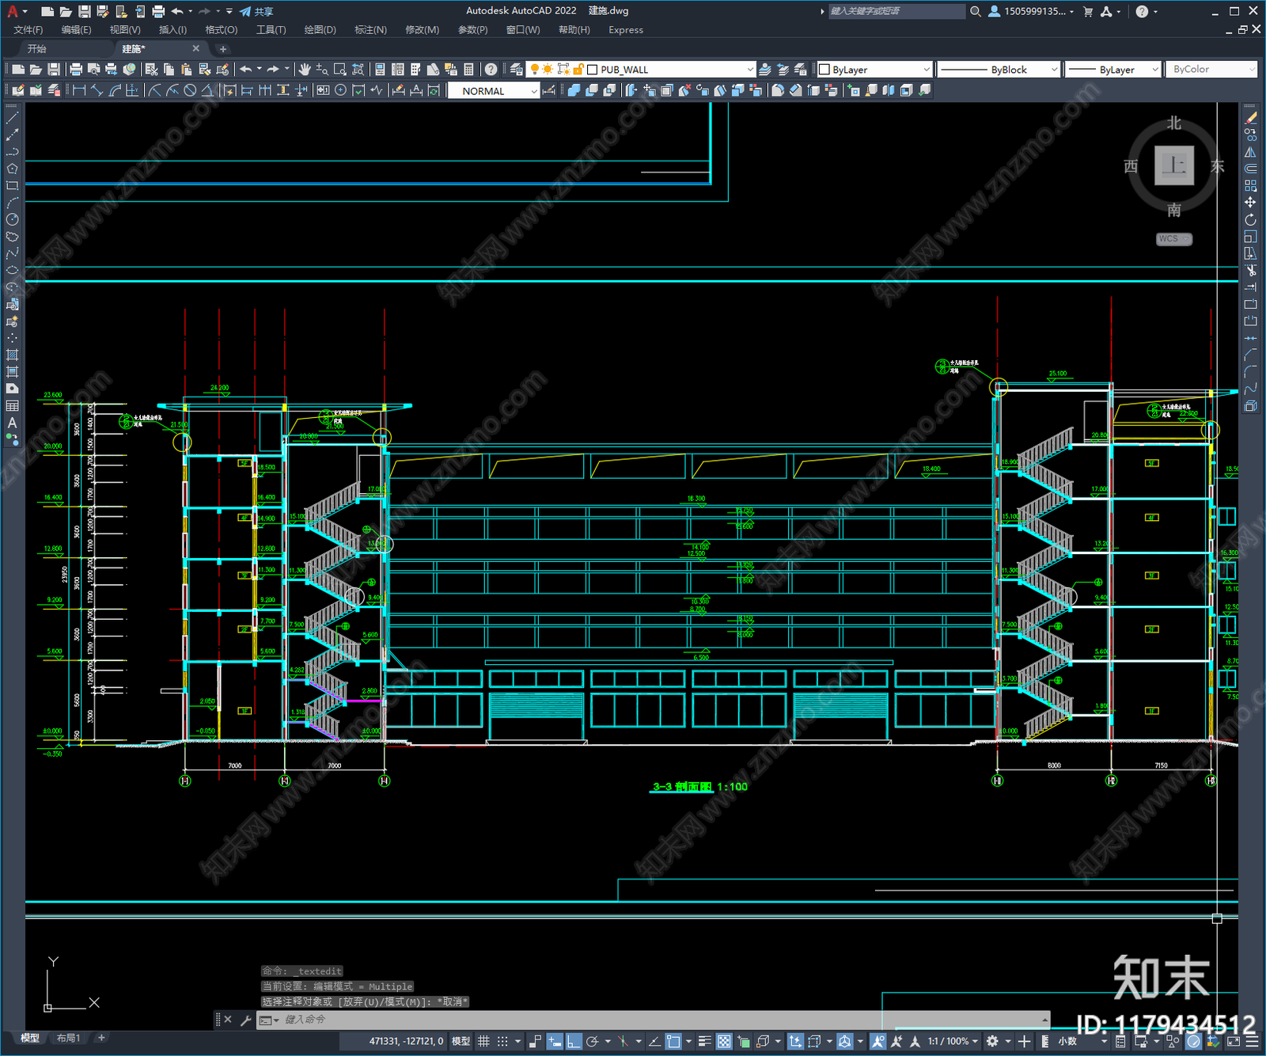Open the ByLayer color dropdown

pos(926,70)
